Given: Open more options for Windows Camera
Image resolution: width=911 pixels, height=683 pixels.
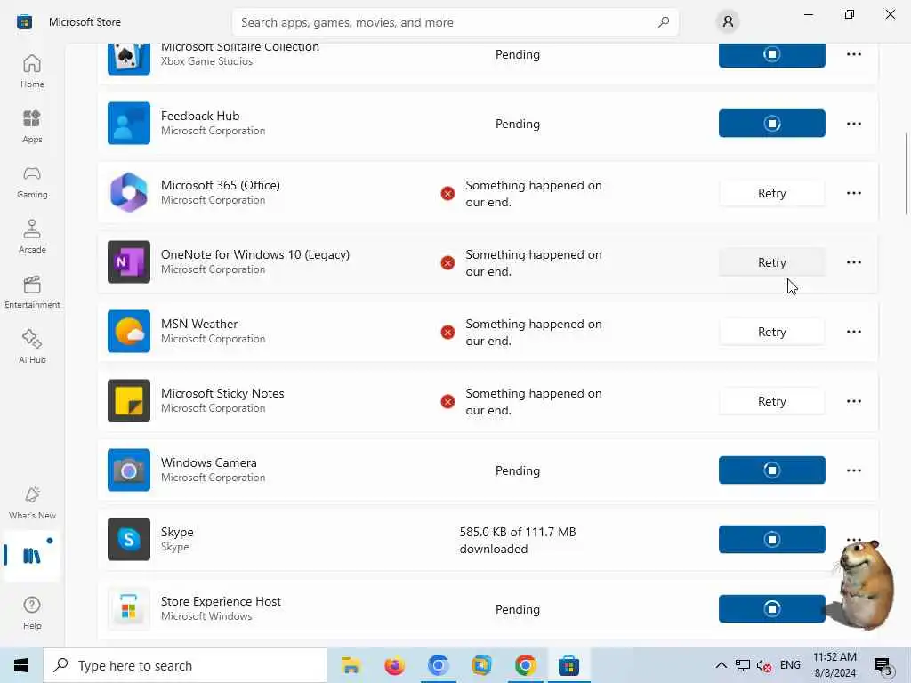Looking at the screenshot, I should tap(853, 470).
